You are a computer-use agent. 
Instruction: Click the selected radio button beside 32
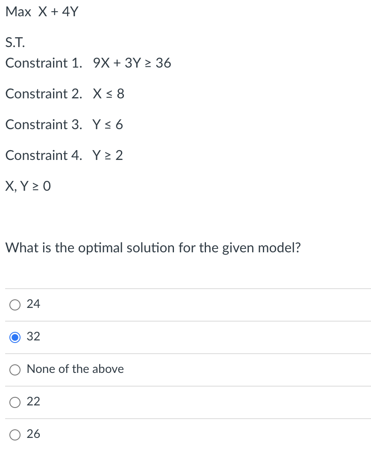[x=15, y=337]
